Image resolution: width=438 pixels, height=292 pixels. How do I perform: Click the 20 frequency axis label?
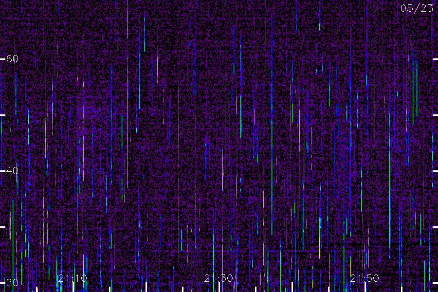(x=12, y=283)
